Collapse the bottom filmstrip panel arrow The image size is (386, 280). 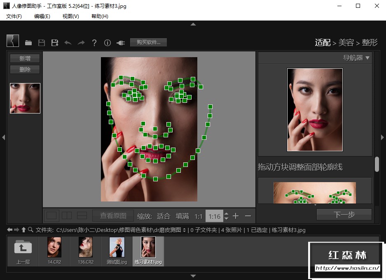pyautogui.click(x=193, y=275)
